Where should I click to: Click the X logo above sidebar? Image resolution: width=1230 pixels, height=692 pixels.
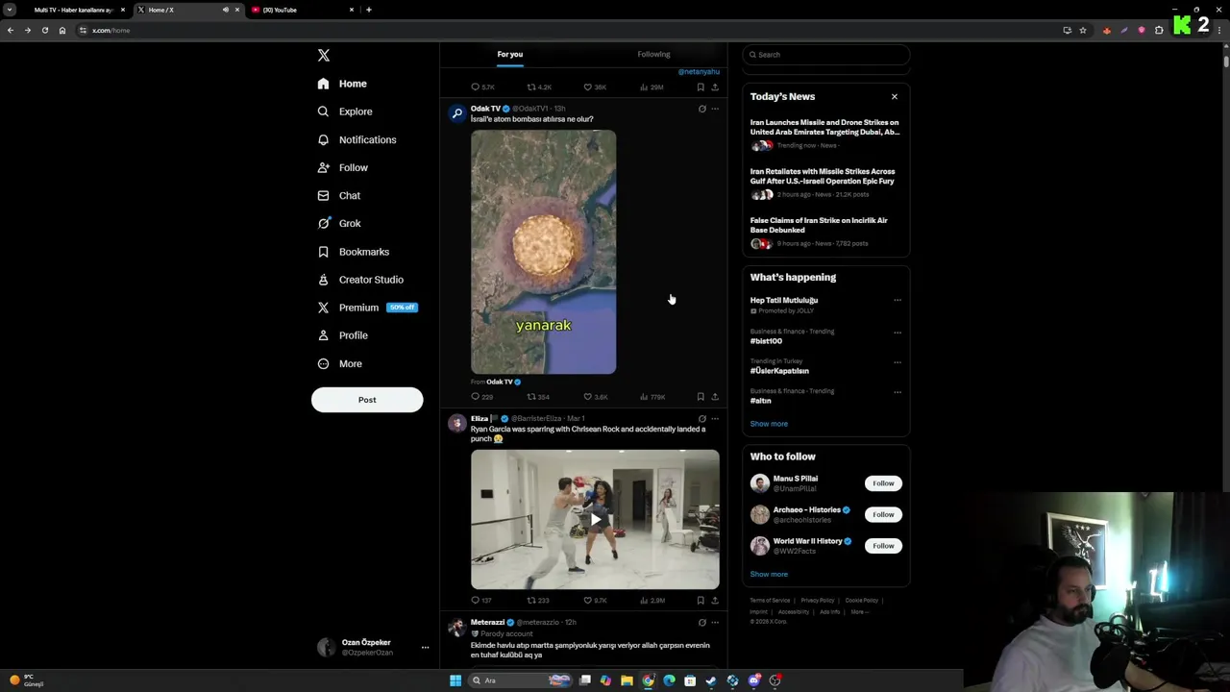(x=324, y=55)
